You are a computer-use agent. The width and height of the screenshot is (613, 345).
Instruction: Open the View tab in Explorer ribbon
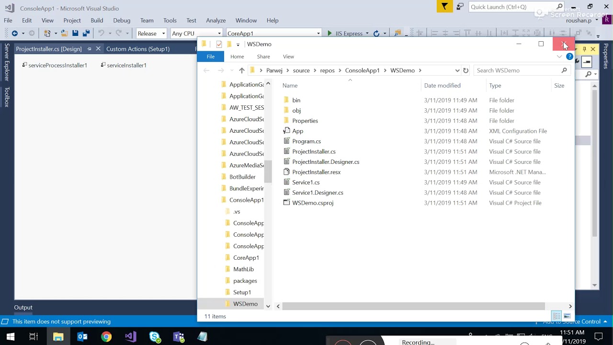(x=288, y=57)
